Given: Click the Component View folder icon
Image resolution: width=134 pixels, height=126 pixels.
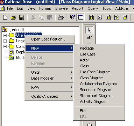Looking at the screenshot, I should click(12, 46).
